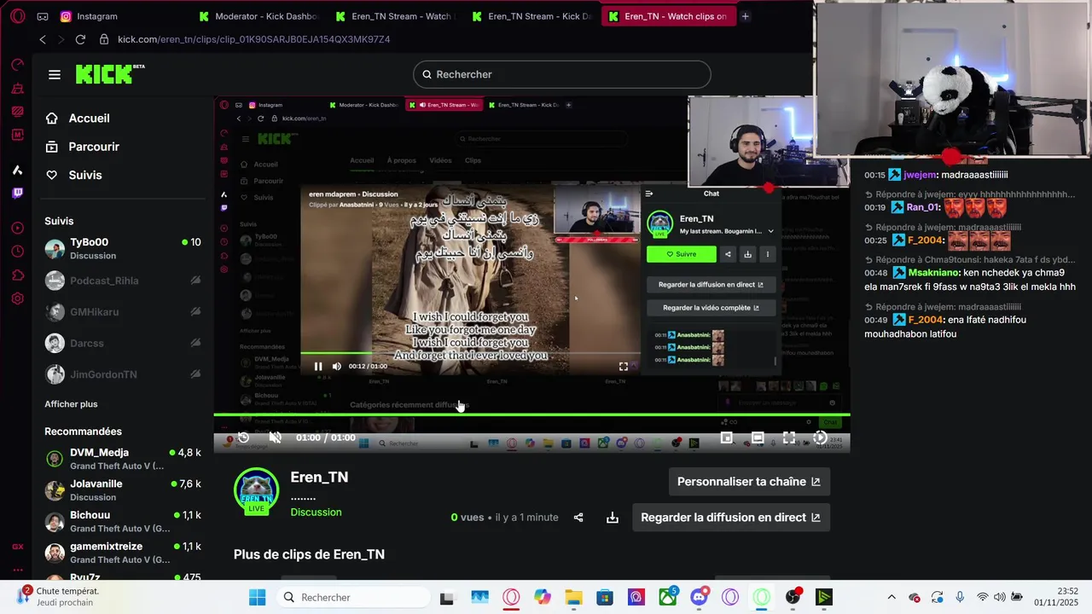1092x614 pixels.
Task: Toggle theater mode on the clip player
Action: tap(758, 437)
